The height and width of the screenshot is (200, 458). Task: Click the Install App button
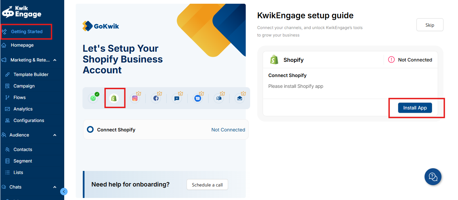pyautogui.click(x=415, y=108)
